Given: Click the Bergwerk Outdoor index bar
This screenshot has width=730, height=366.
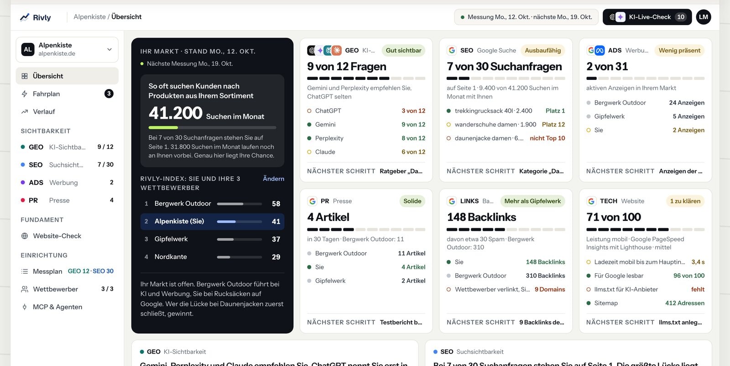Looking at the screenshot, I should point(239,204).
